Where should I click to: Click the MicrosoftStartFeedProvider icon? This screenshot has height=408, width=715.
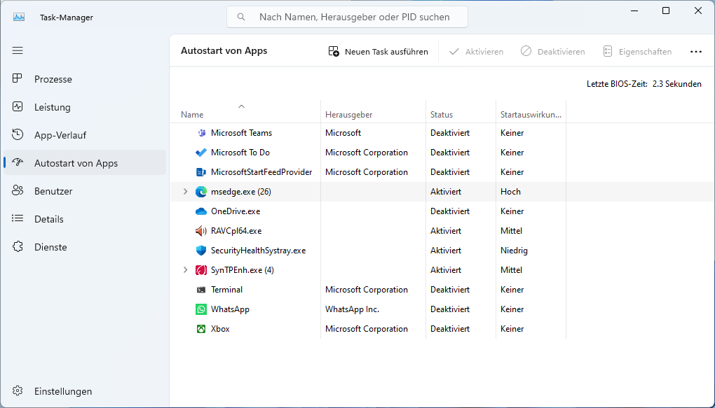201,172
